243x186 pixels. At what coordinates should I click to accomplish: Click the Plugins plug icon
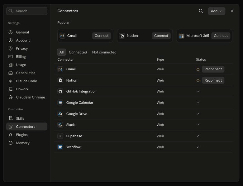coord(11,135)
